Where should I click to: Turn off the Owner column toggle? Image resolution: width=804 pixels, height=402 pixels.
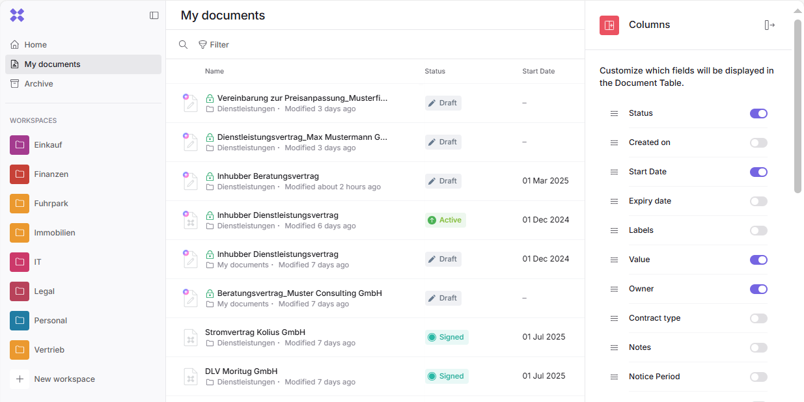pyautogui.click(x=758, y=289)
